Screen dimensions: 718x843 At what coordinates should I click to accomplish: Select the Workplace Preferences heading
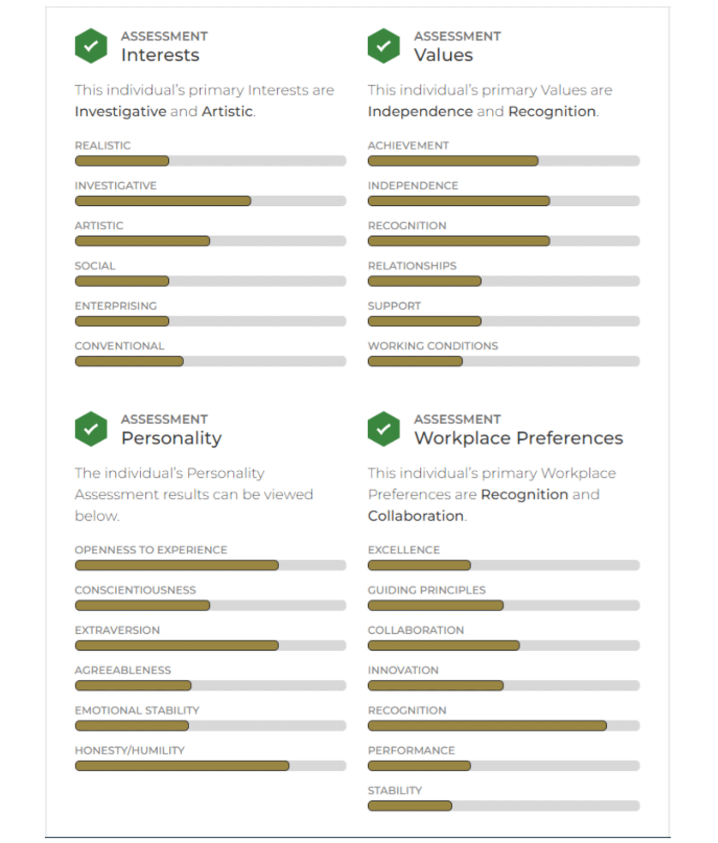pyautogui.click(x=518, y=438)
